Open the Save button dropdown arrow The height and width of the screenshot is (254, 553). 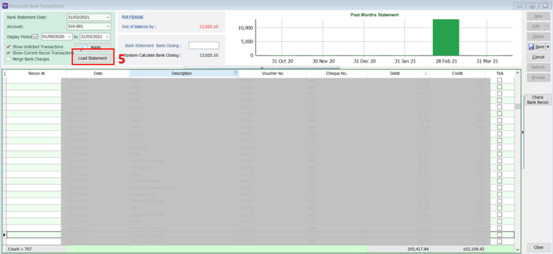tap(547, 46)
